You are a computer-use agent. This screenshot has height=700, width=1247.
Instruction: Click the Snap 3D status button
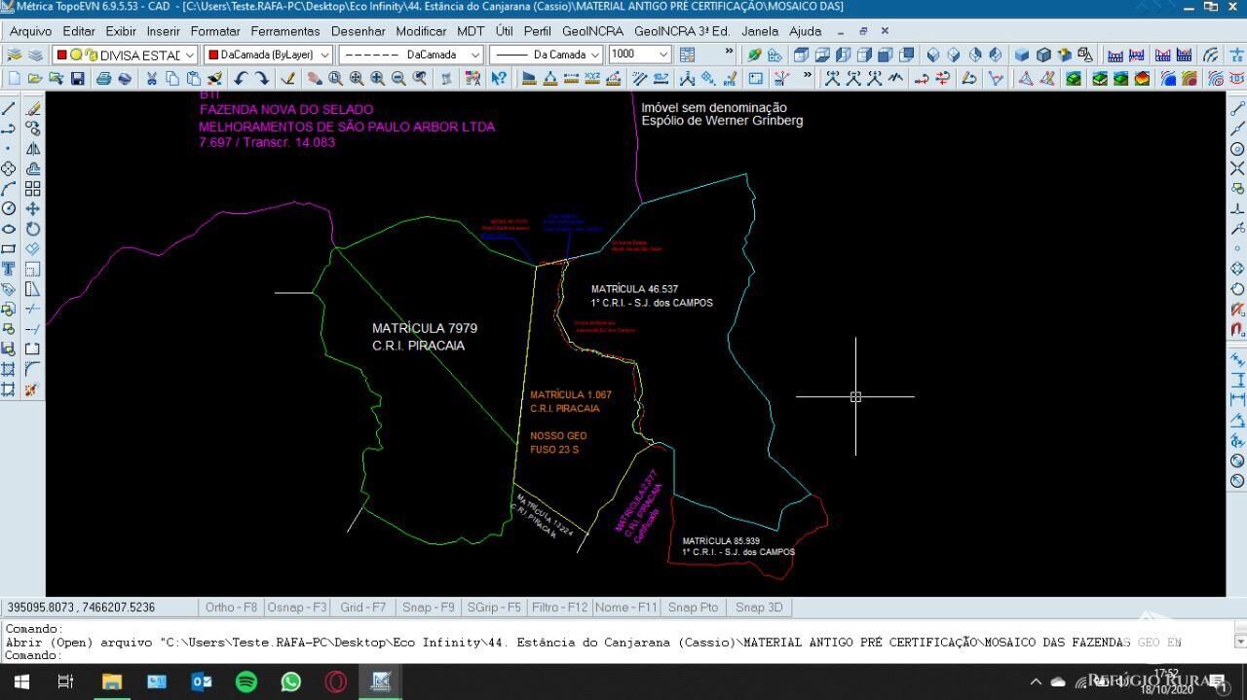[759, 608]
